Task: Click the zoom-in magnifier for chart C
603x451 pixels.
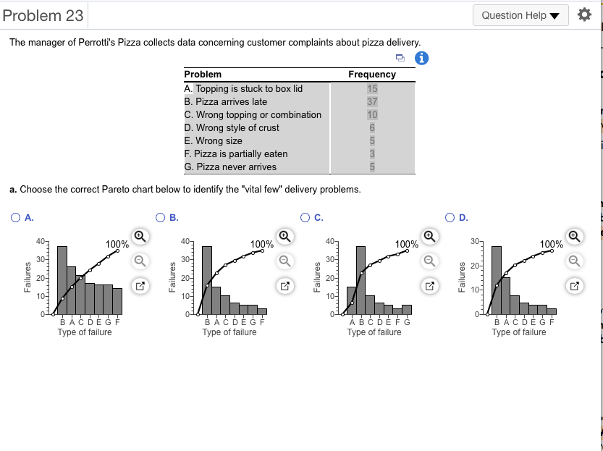Action: (x=429, y=236)
